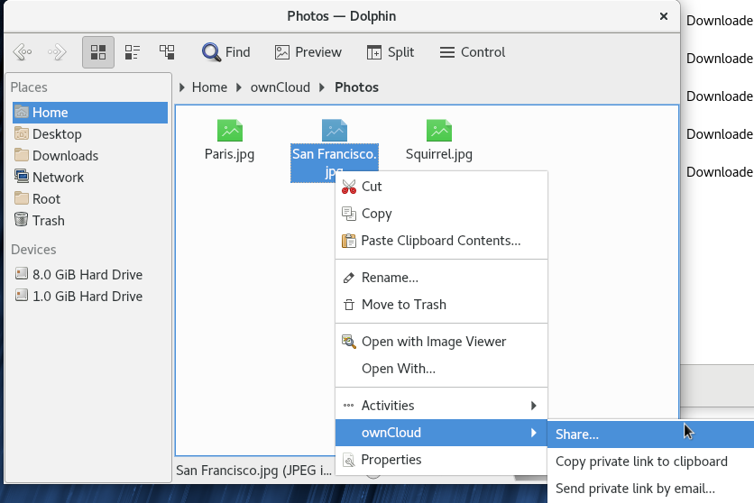Screen dimensions: 754x503
Task: Click the ownCloud context menu entry
Action: [441, 433]
